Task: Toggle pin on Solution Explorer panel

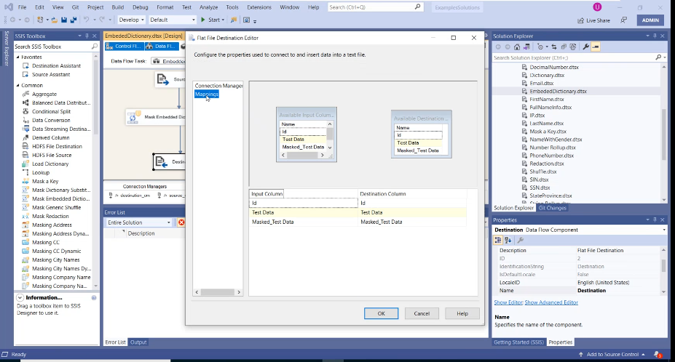Action: 655,36
